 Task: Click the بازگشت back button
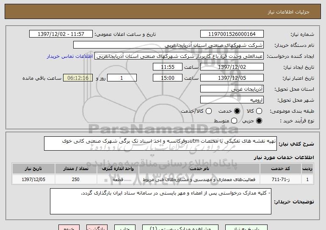(x=97, y=227)
